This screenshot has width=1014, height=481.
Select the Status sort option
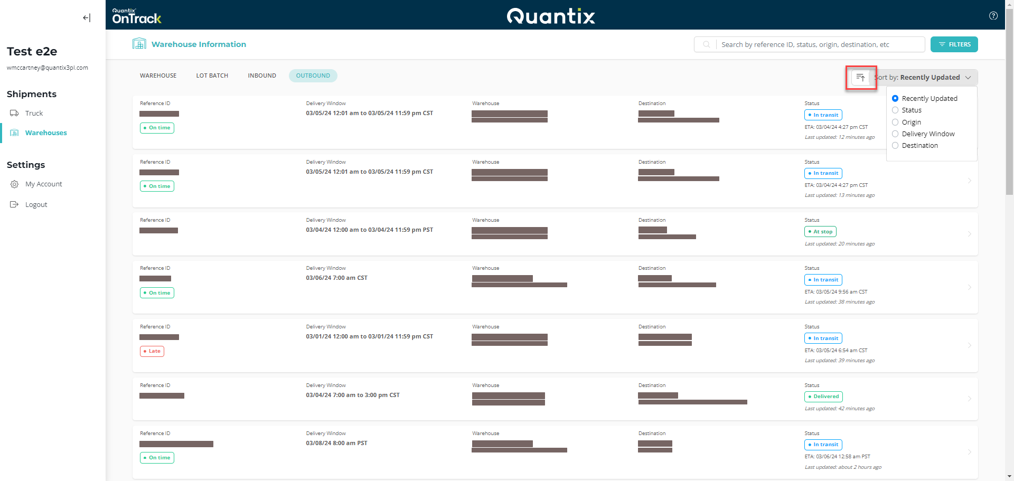click(x=895, y=110)
